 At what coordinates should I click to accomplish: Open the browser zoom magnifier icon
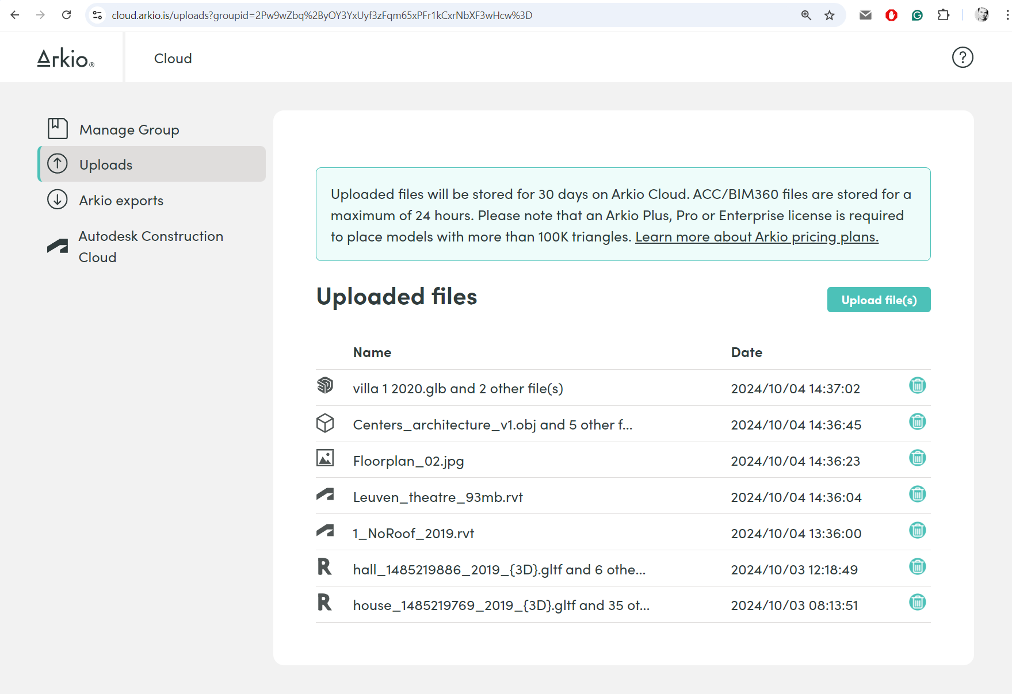pyautogui.click(x=806, y=16)
